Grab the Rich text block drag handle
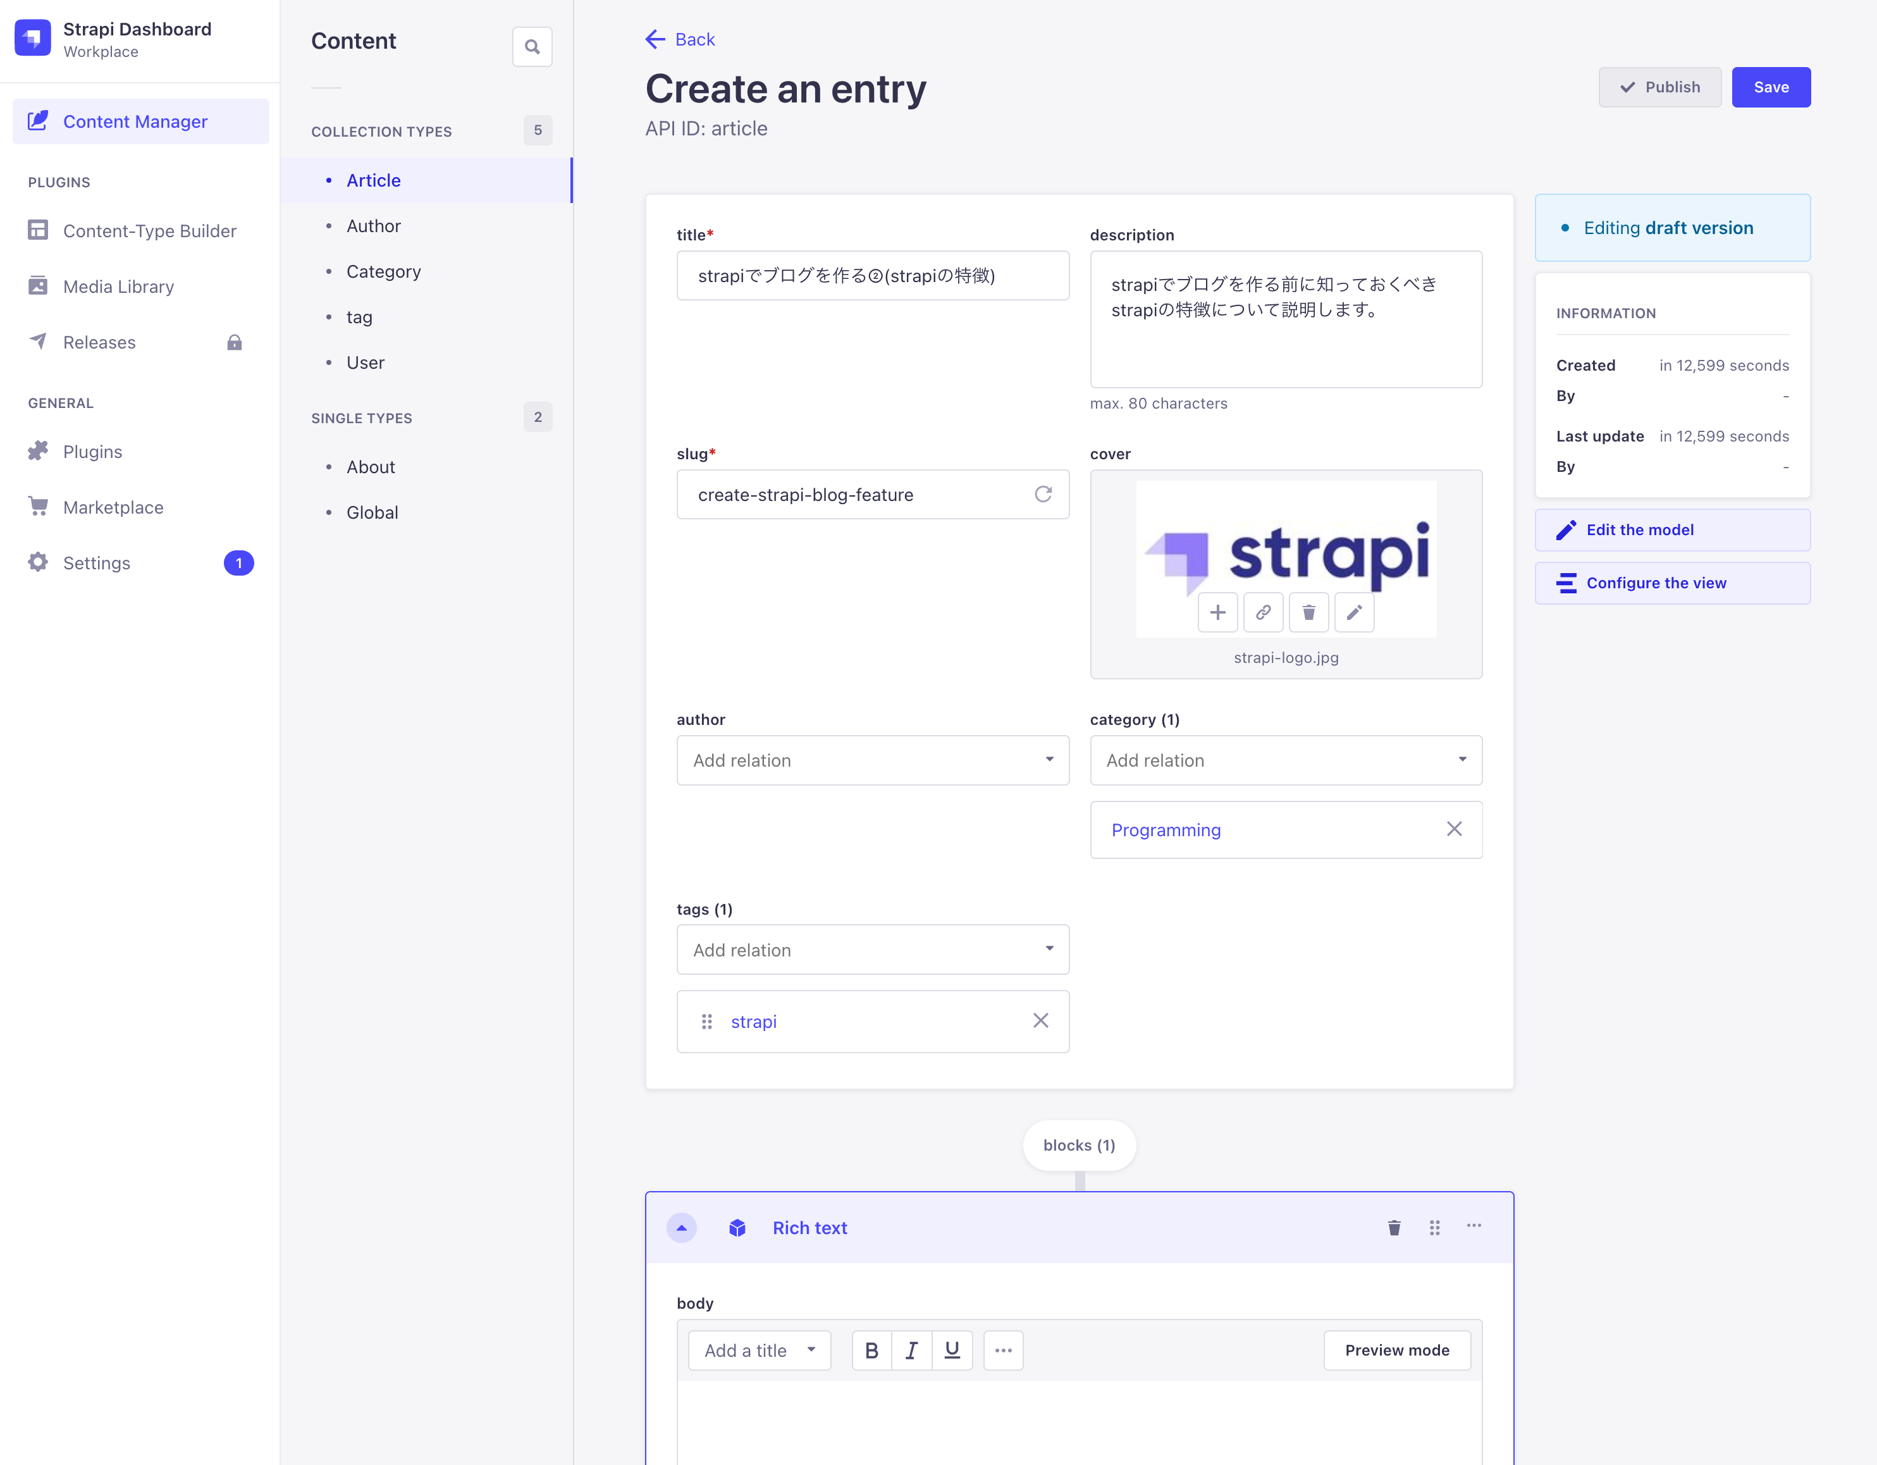The image size is (1877, 1465). (1434, 1228)
